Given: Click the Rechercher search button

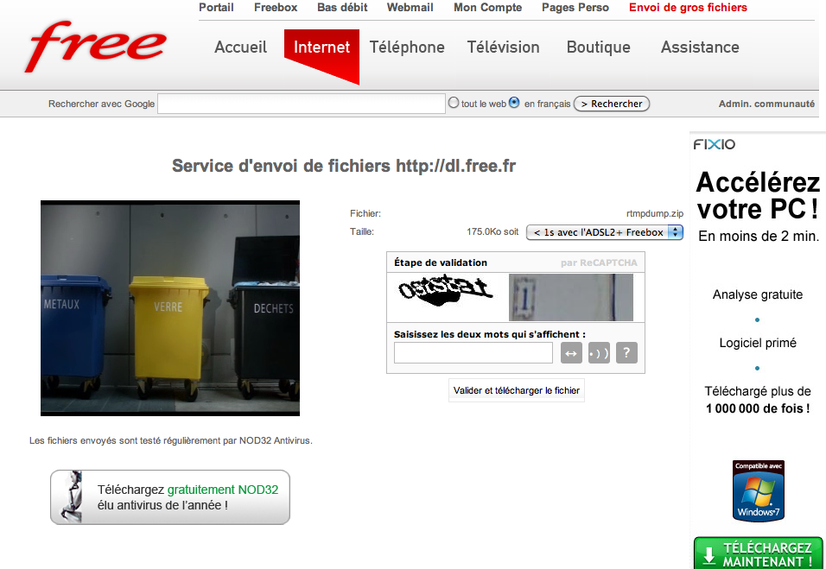Looking at the screenshot, I should [x=612, y=104].
